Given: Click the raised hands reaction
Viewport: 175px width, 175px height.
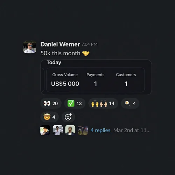Looking at the screenshot, I should (103, 103).
